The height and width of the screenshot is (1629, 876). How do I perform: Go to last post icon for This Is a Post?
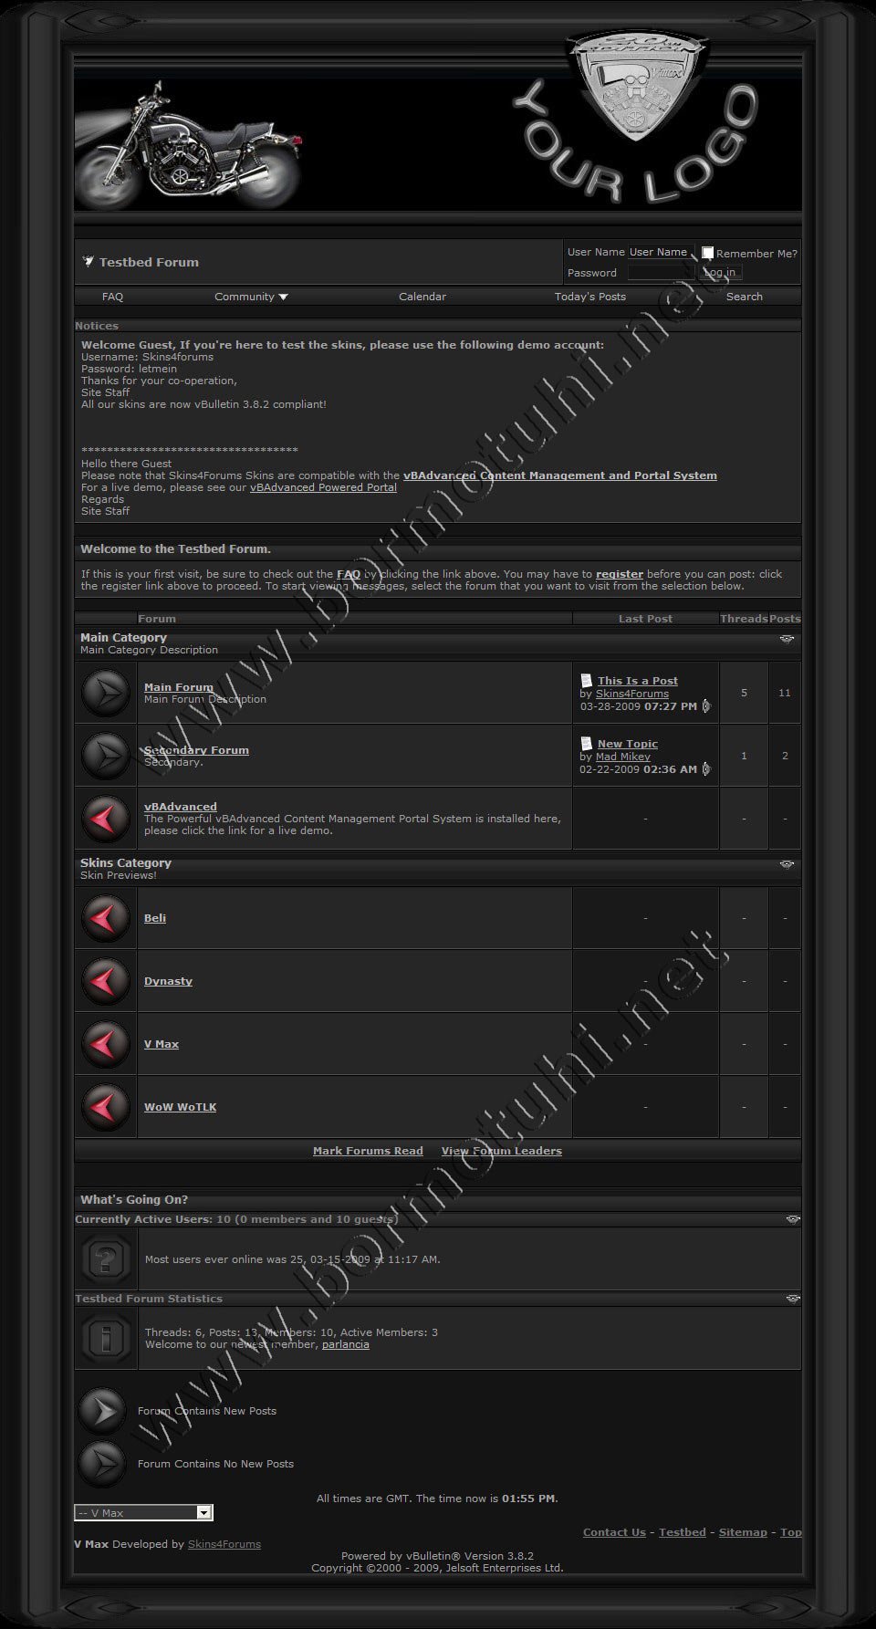(x=706, y=706)
